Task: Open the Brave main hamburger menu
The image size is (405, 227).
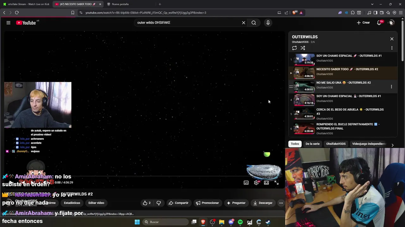Action: click(401, 13)
